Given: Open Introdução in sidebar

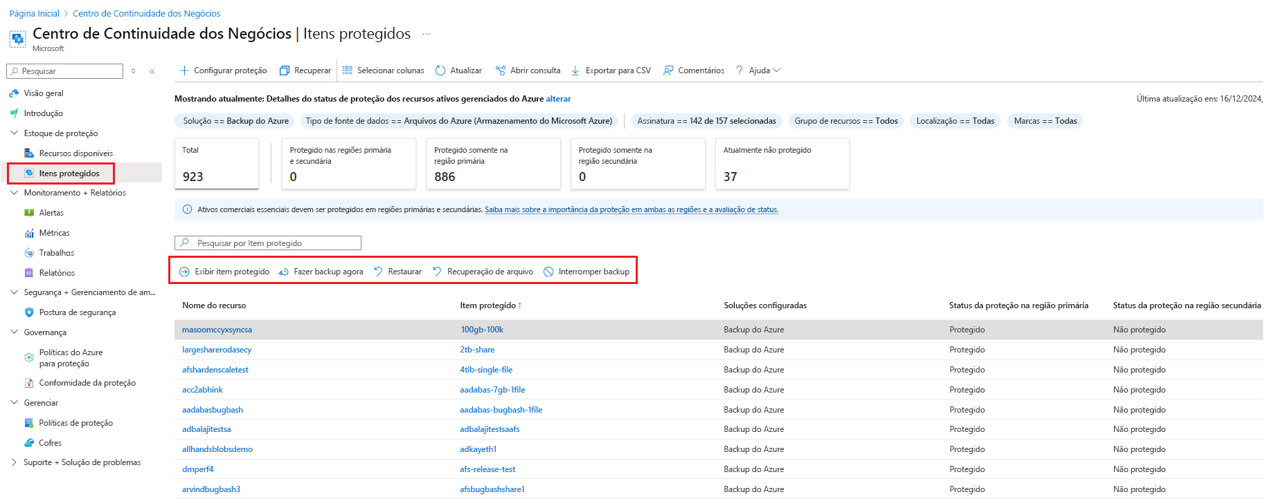Looking at the screenshot, I should 43,113.
